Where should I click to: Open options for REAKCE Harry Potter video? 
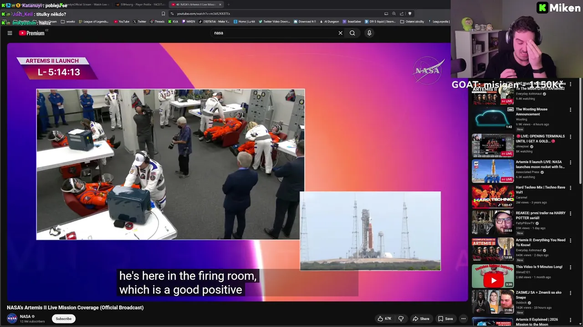[570, 213]
